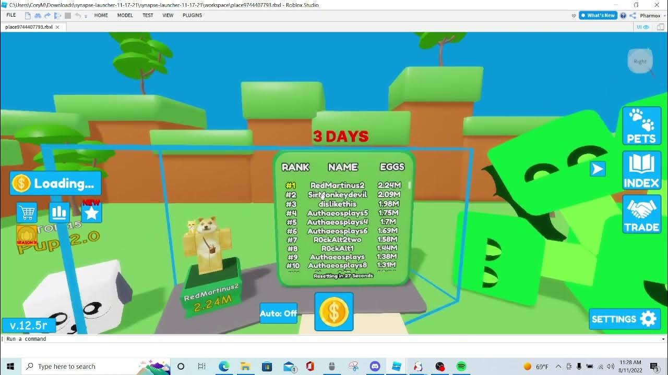Open Microsoft Edge from the taskbar
Screen dimensions: 668x375
224,366
